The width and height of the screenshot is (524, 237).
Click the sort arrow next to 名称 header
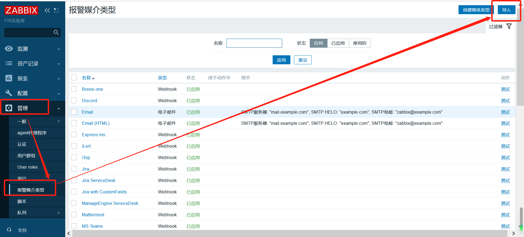point(93,78)
